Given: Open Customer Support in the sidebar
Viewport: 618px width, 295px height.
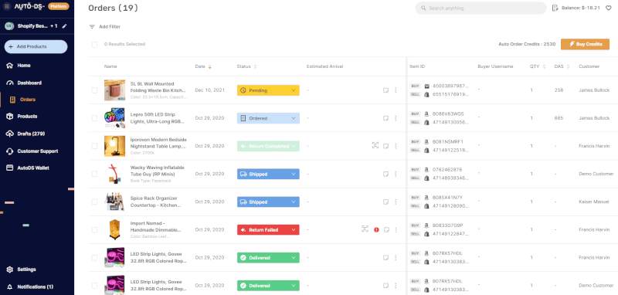Looking at the screenshot, I should coord(37,151).
